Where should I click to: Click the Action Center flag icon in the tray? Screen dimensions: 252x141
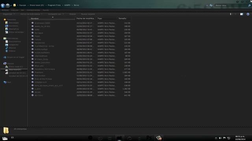pos(224,138)
